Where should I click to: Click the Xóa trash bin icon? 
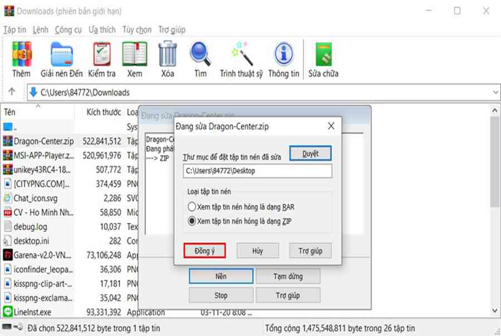tap(168, 55)
